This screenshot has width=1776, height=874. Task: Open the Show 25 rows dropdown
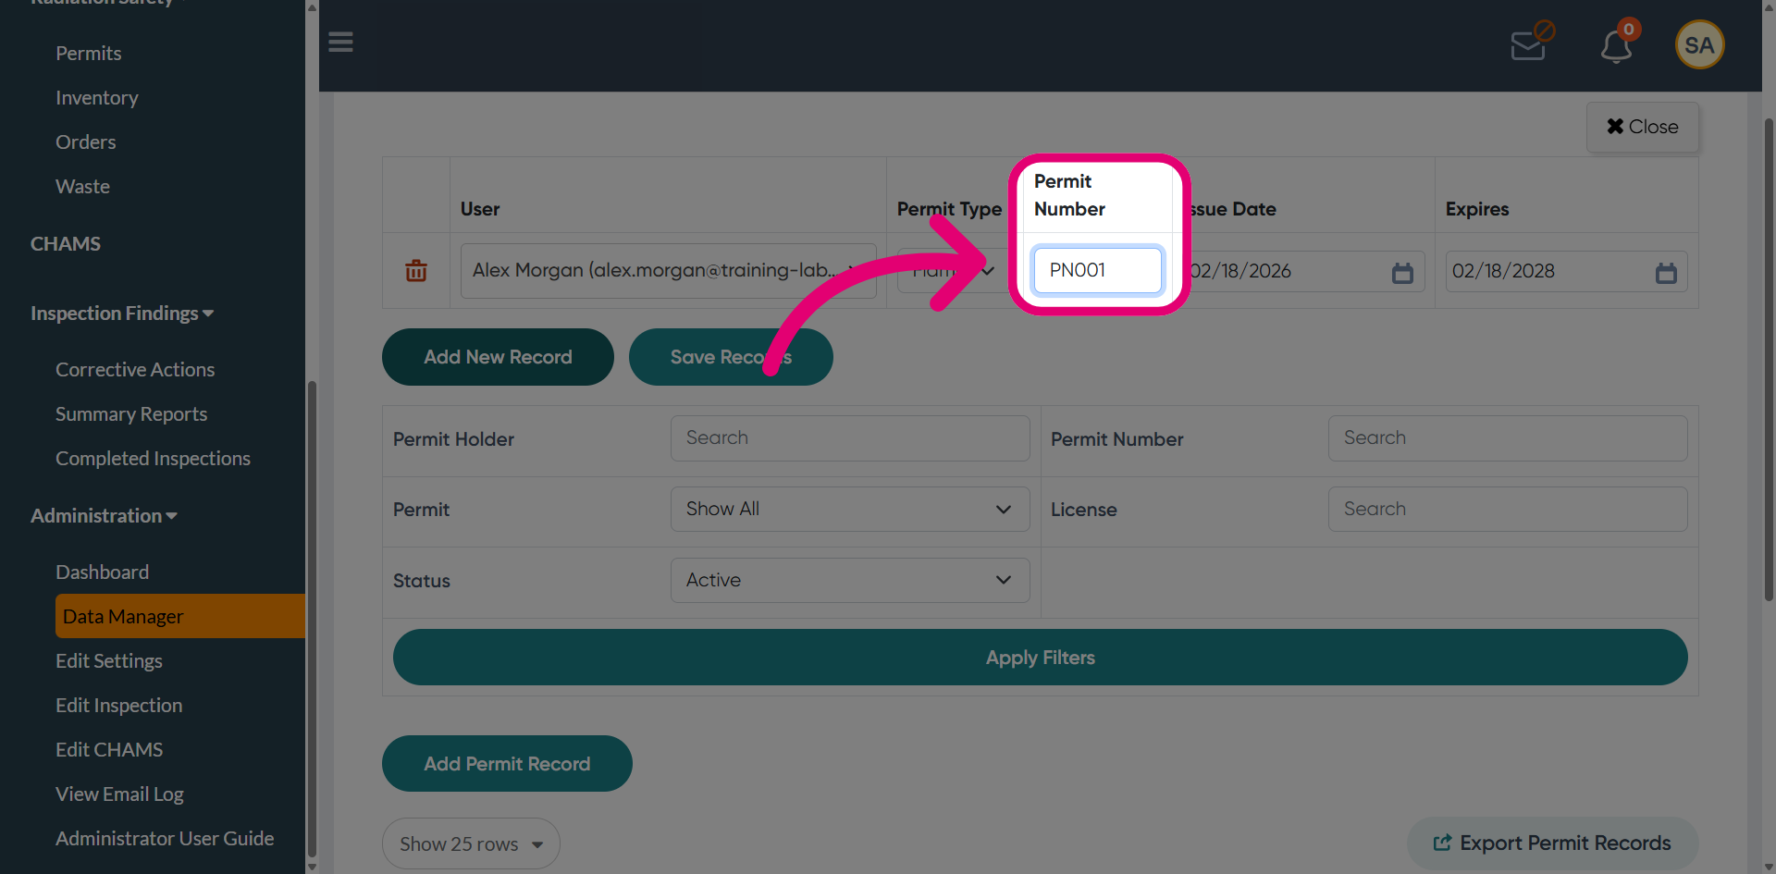[x=471, y=843]
